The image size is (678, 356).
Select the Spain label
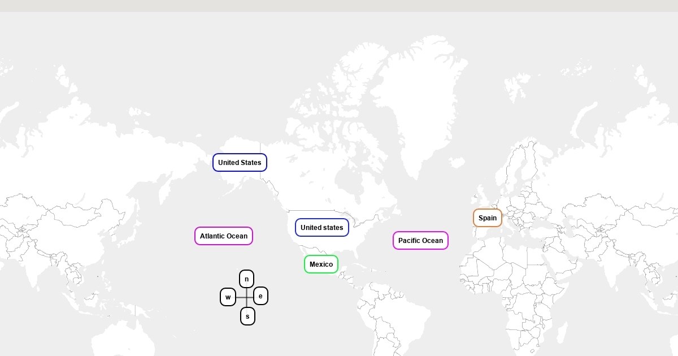tap(487, 218)
